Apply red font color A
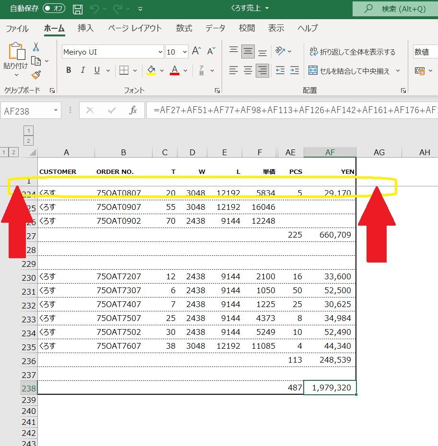 175,70
